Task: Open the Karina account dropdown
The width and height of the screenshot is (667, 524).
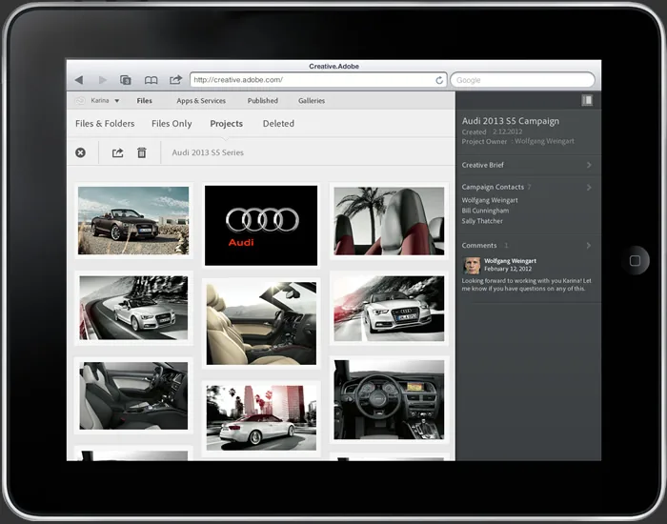Action: pos(105,100)
